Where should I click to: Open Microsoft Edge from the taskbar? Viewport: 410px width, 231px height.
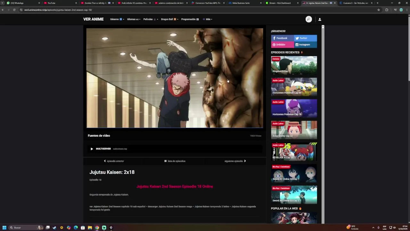76,227
